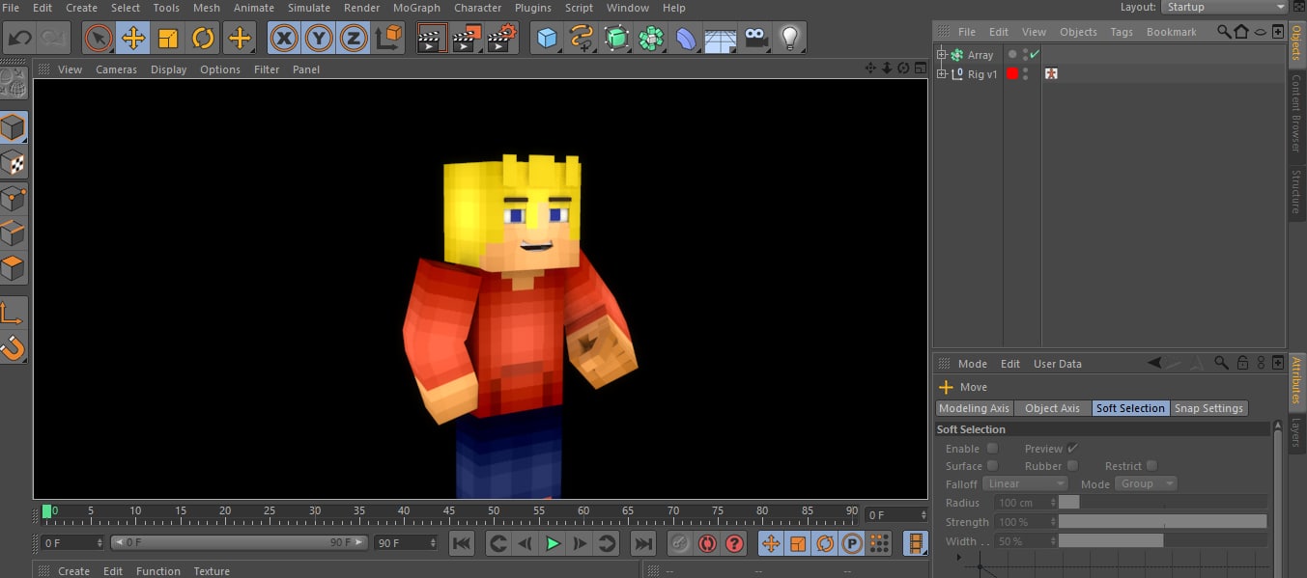
Task: Open the Falloff Linear dropdown
Action: tap(1026, 483)
